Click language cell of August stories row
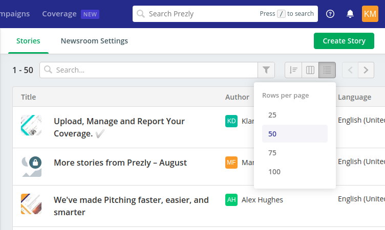 pyautogui.click(x=361, y=162)
